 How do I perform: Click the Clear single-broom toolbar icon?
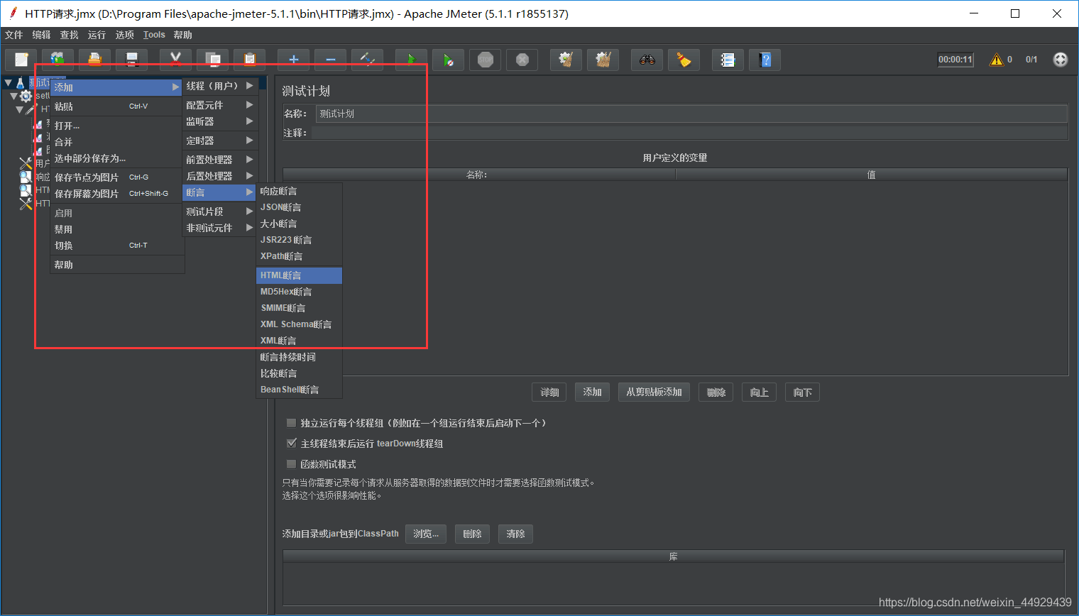[566, 60]
